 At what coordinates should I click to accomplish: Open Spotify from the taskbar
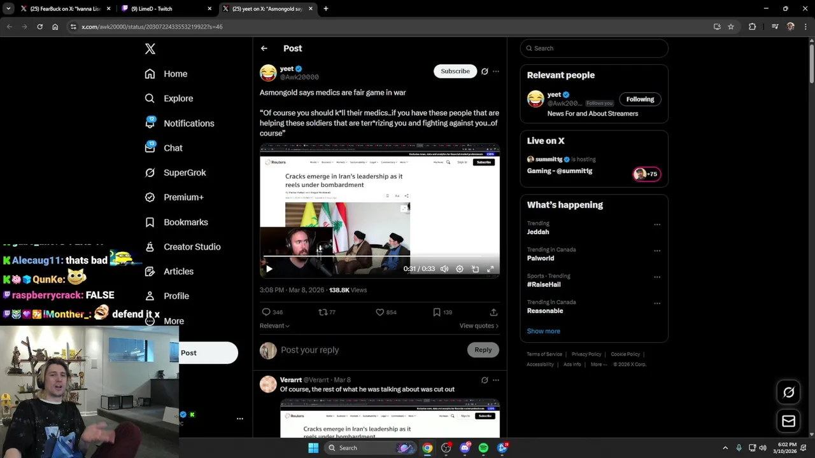pyautogui.click(x=483, y=448)
